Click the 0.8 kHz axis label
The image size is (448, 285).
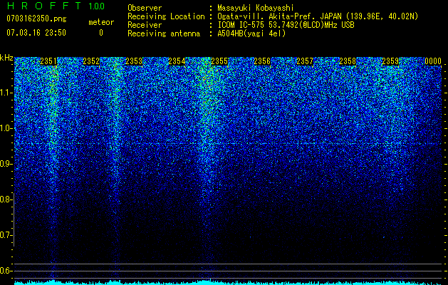(x=6, y=199)
